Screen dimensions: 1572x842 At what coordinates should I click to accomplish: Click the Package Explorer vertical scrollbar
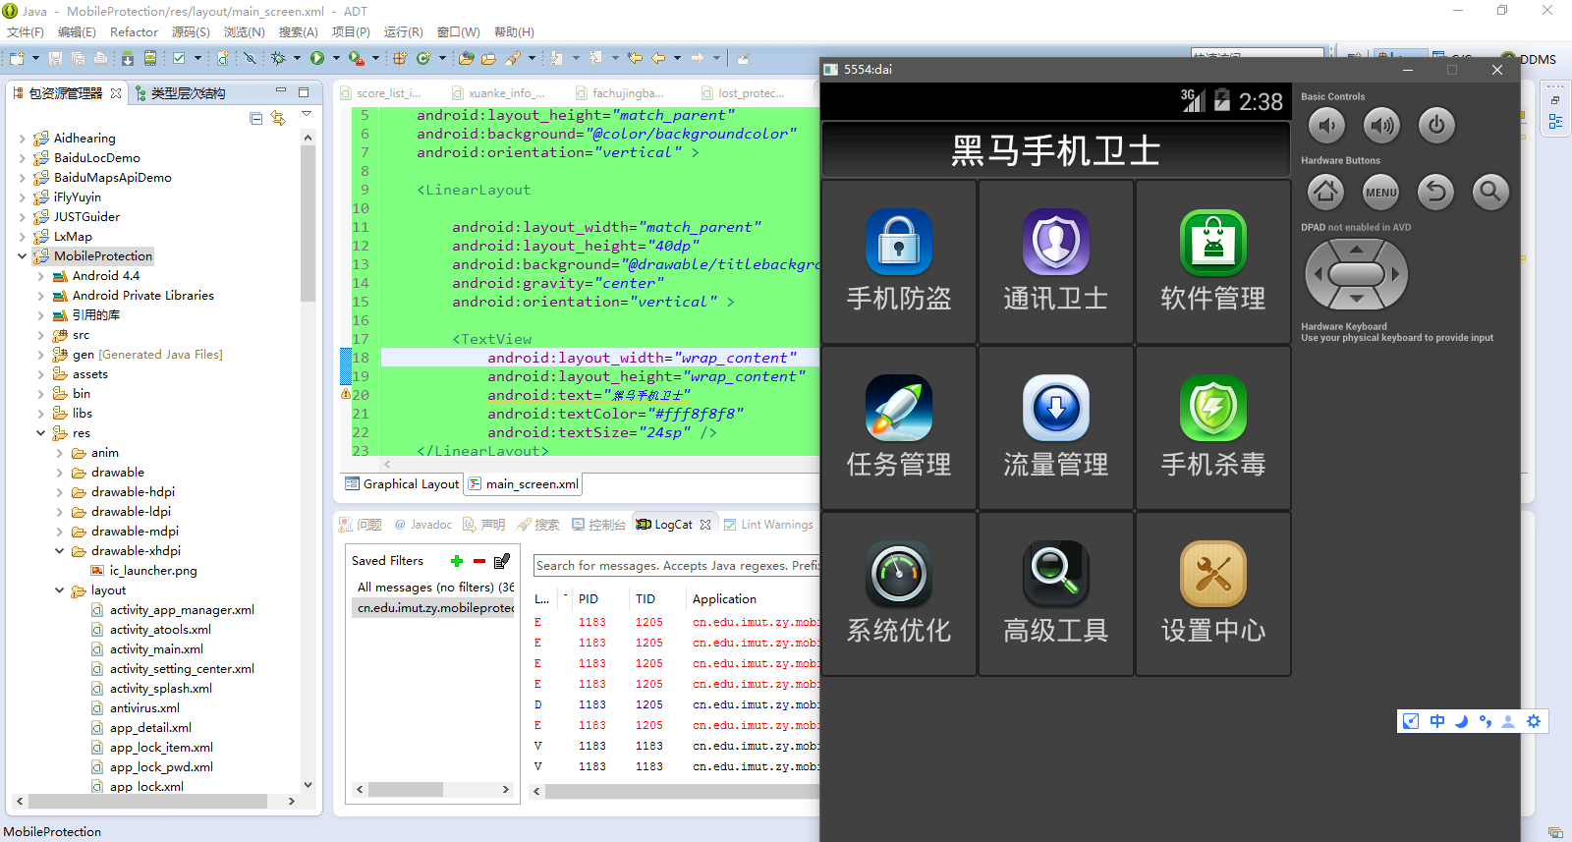pyautogui.click(x=308, y=224)
